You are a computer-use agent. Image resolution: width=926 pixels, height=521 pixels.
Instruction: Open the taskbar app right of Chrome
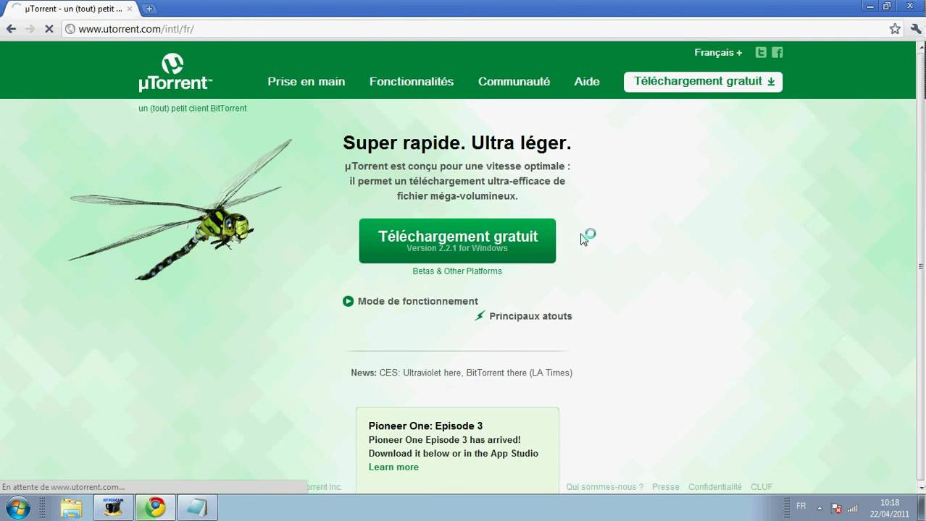click(196, 508)
